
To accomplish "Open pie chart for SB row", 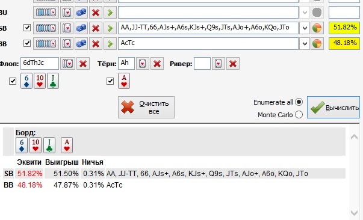I will (x=317, y=28).
